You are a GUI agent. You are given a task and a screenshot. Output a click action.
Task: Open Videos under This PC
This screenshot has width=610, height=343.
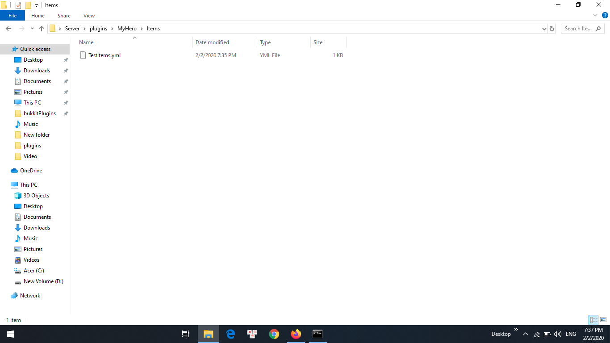[x=31, y=260]
